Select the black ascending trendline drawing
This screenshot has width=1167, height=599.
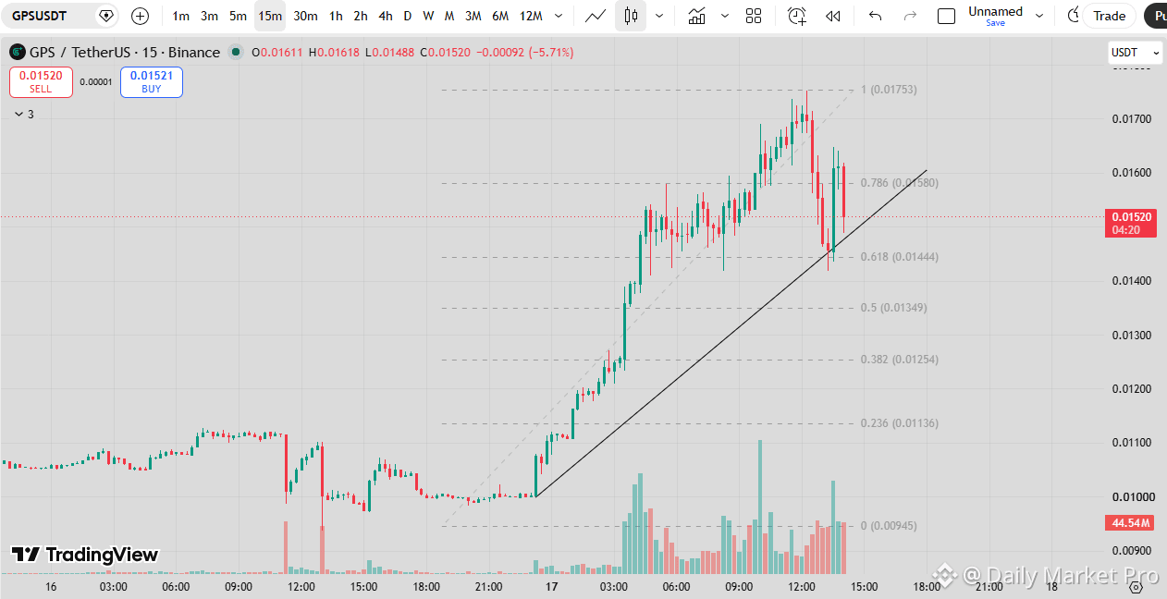[731, 334]
